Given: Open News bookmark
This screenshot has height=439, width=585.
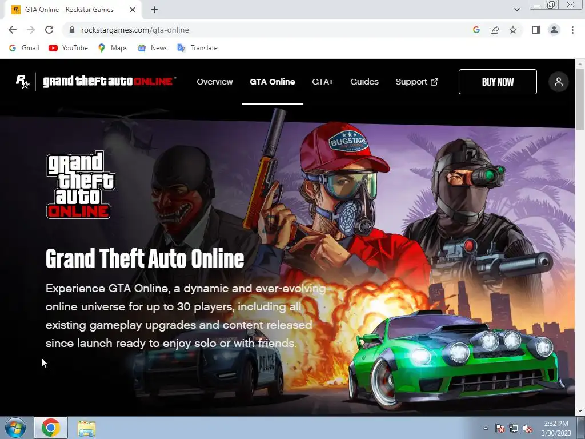Looking at the screenshot, I should point(153,48).
